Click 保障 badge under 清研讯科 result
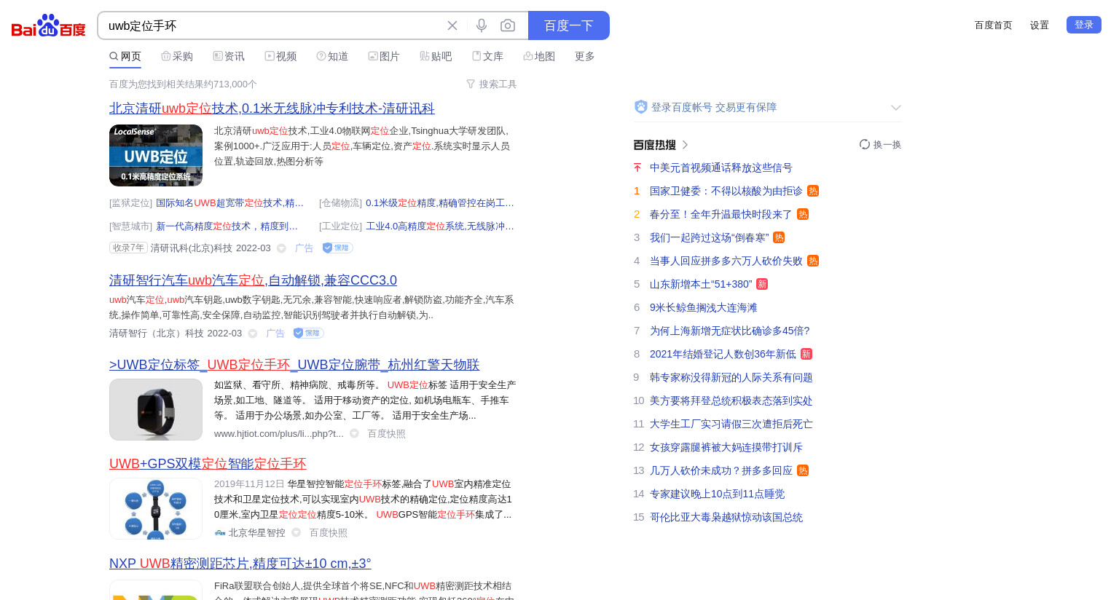The image size is (1119, 600). pos(337,248)
